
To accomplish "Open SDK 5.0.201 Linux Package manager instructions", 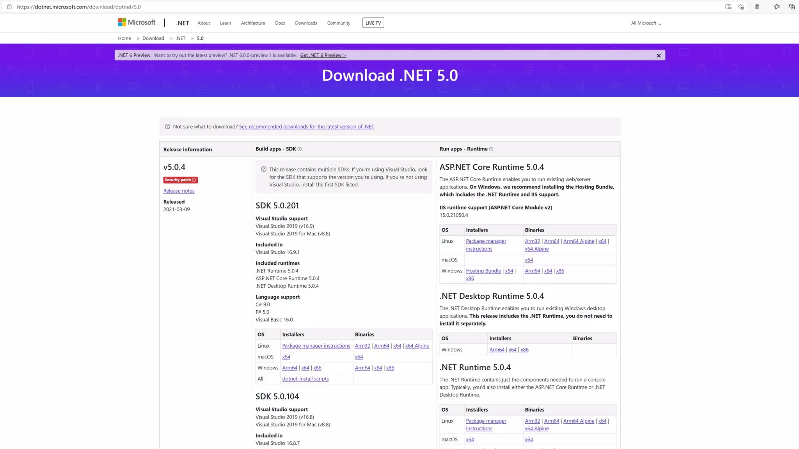I will tap(316, 346).
